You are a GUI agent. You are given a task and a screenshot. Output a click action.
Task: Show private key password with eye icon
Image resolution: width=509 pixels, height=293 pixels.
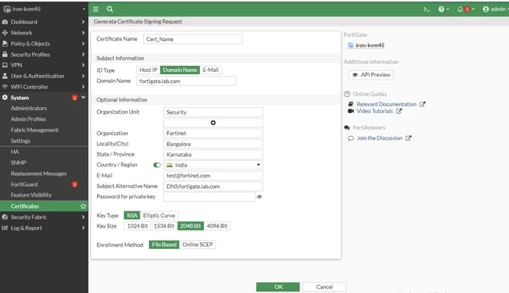[259, 197]
